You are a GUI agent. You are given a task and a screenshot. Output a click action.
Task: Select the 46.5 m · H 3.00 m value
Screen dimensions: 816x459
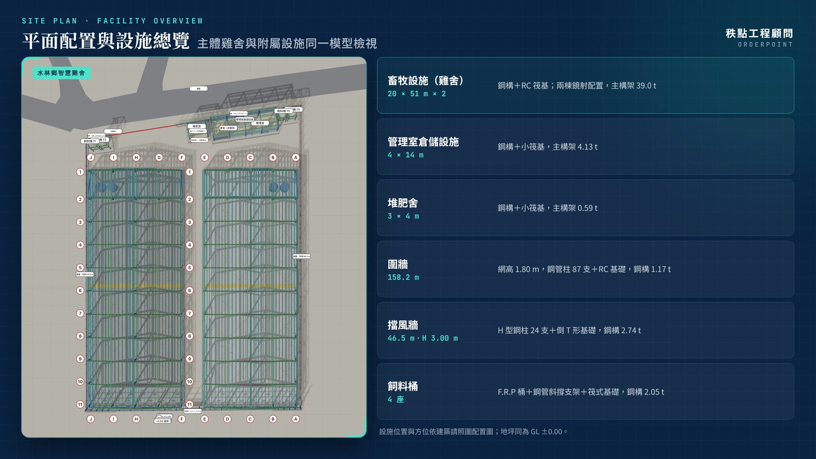click(x=423, y=338)
